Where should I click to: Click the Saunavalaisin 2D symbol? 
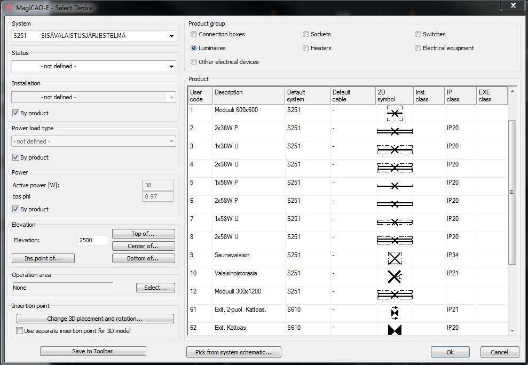pyautogui.click(x=395, y=259)
